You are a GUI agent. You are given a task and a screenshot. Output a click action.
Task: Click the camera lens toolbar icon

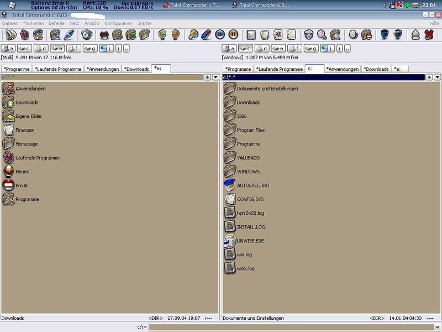(x=87, y=35)
